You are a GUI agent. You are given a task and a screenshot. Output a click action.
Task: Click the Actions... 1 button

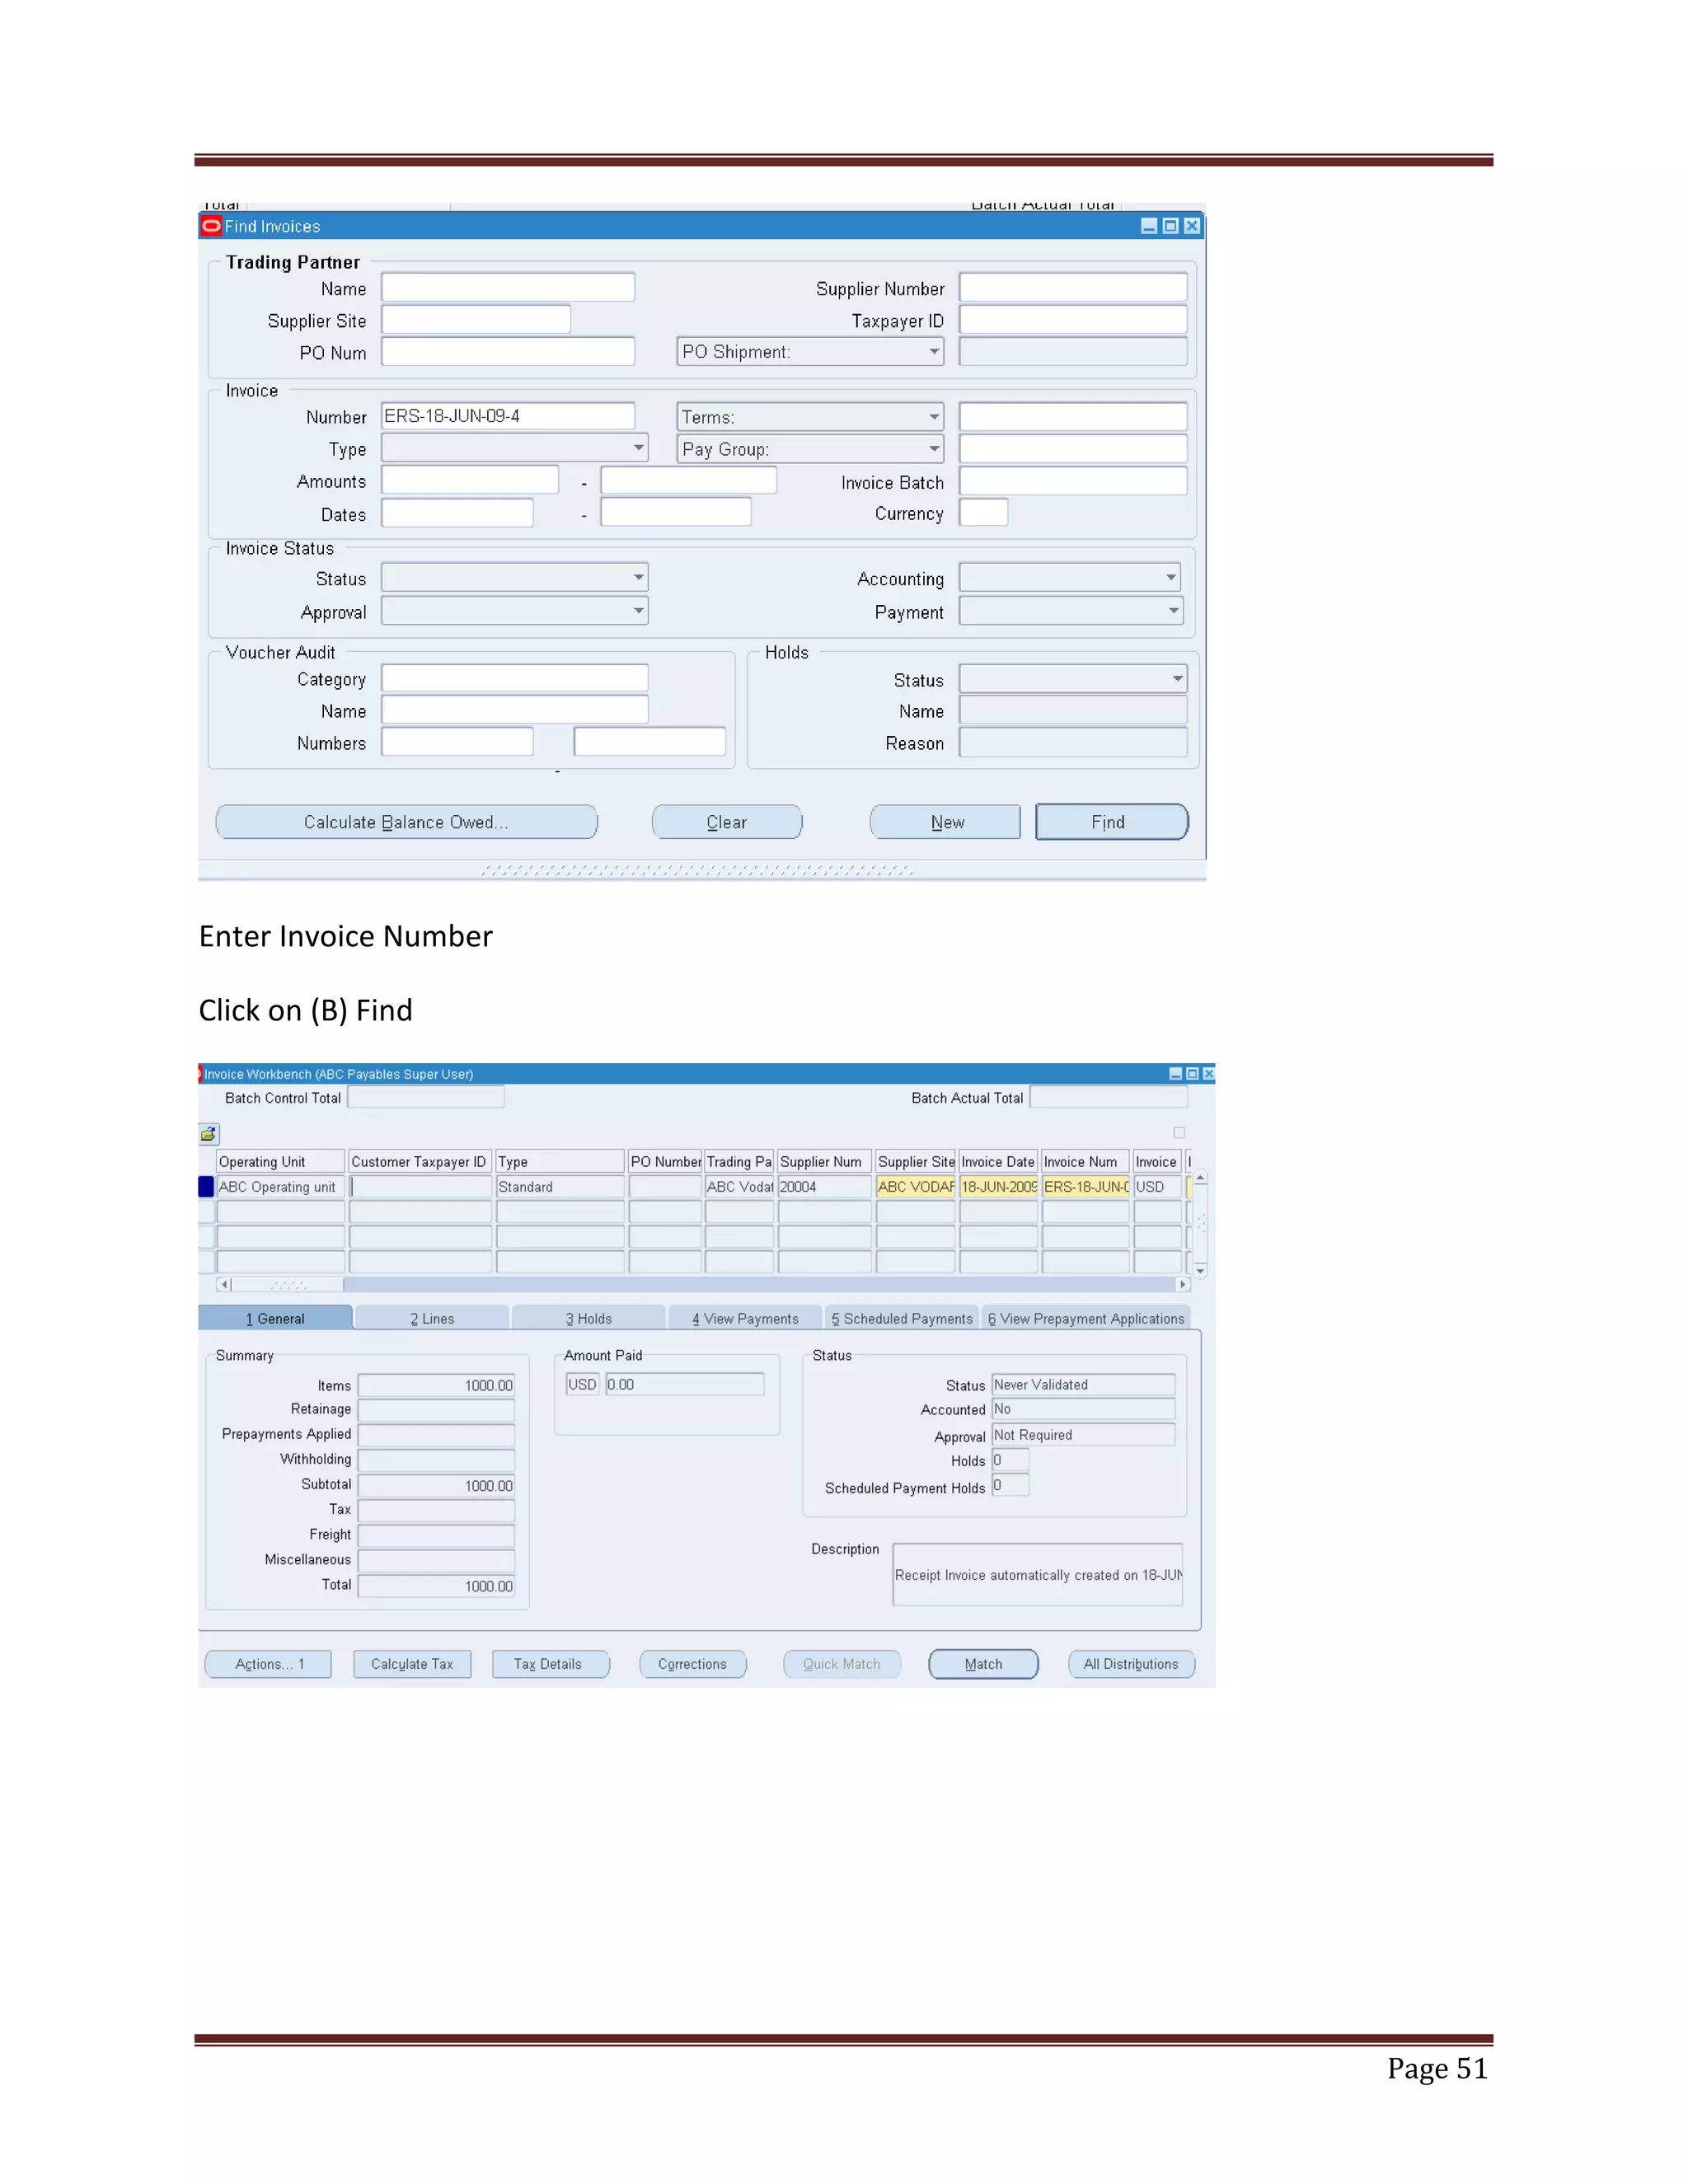pos(269,1664)
